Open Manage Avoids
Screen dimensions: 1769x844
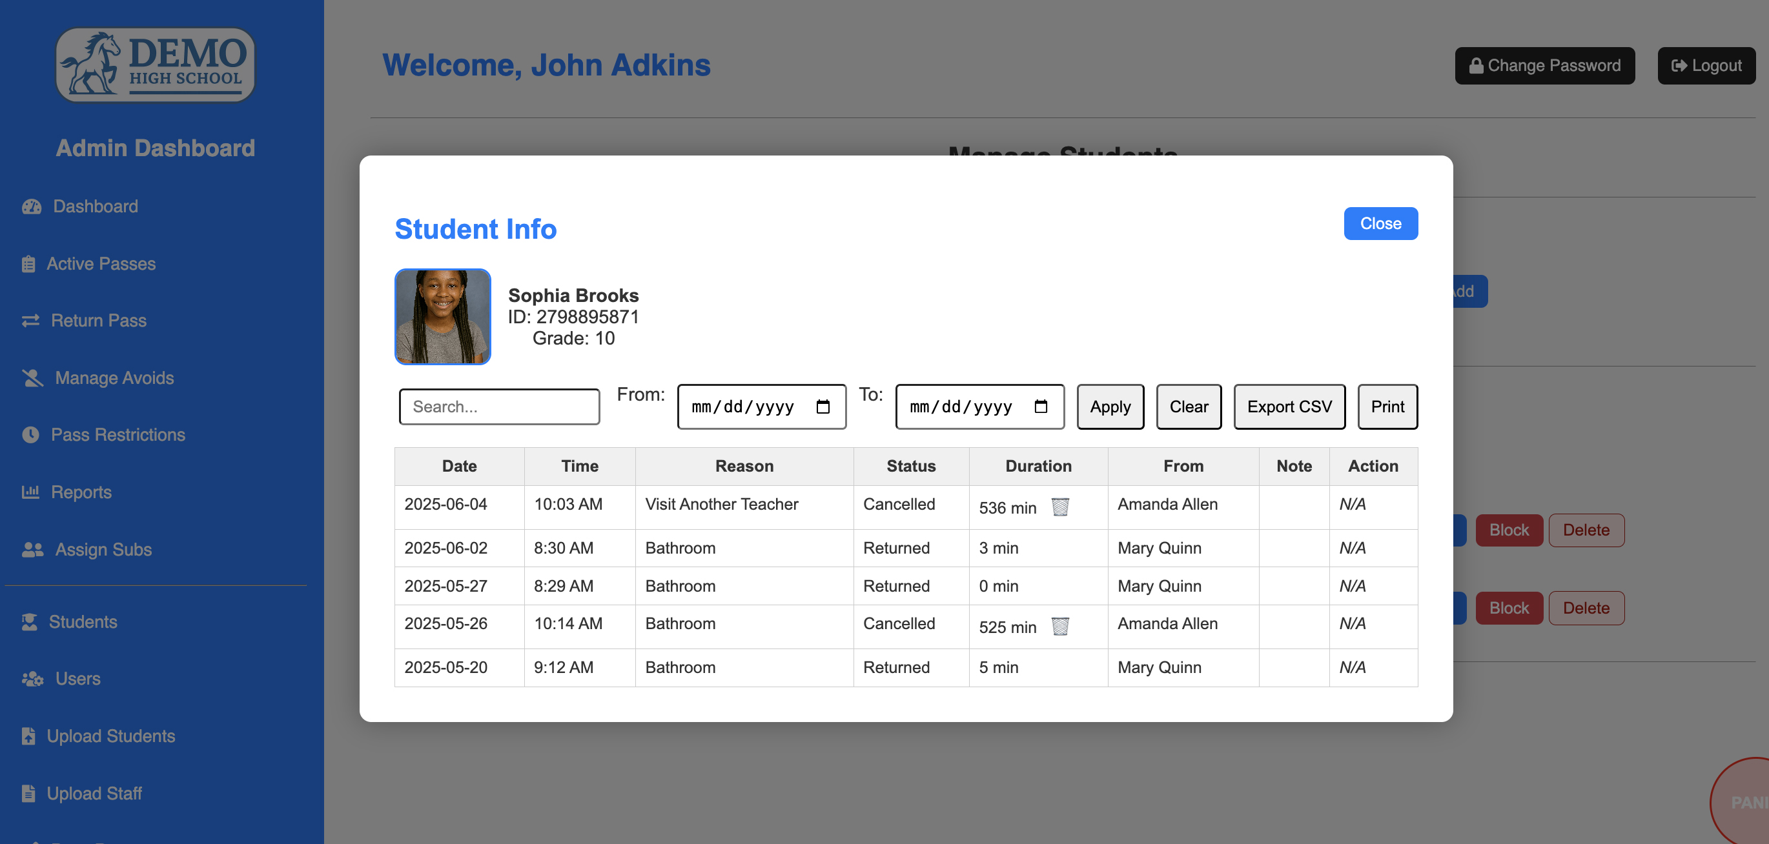point(114,377)
